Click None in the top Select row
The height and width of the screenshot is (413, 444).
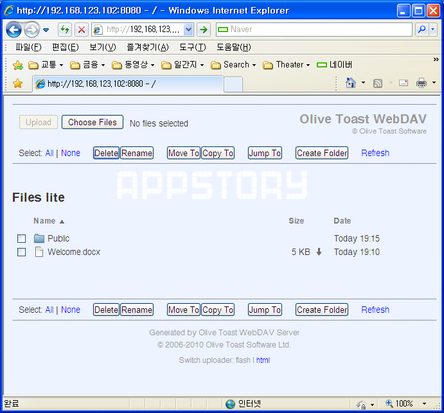tap(71, 153)
